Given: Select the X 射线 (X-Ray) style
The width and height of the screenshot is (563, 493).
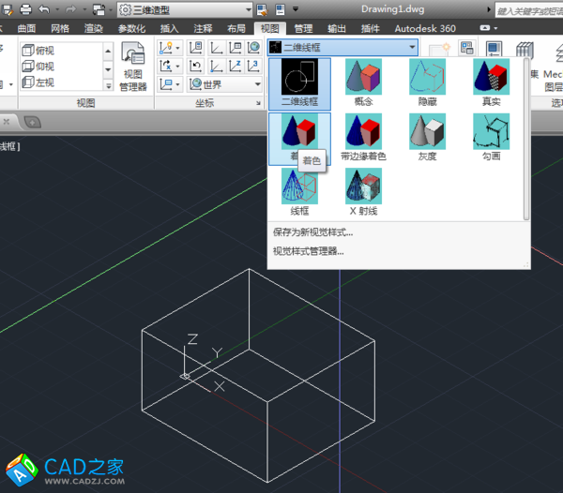Looking at the screenshot, I should (x=363, y=188).
